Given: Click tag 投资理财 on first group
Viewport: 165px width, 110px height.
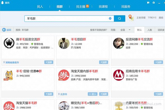Looking at the screenshot, I should (45, 48).
